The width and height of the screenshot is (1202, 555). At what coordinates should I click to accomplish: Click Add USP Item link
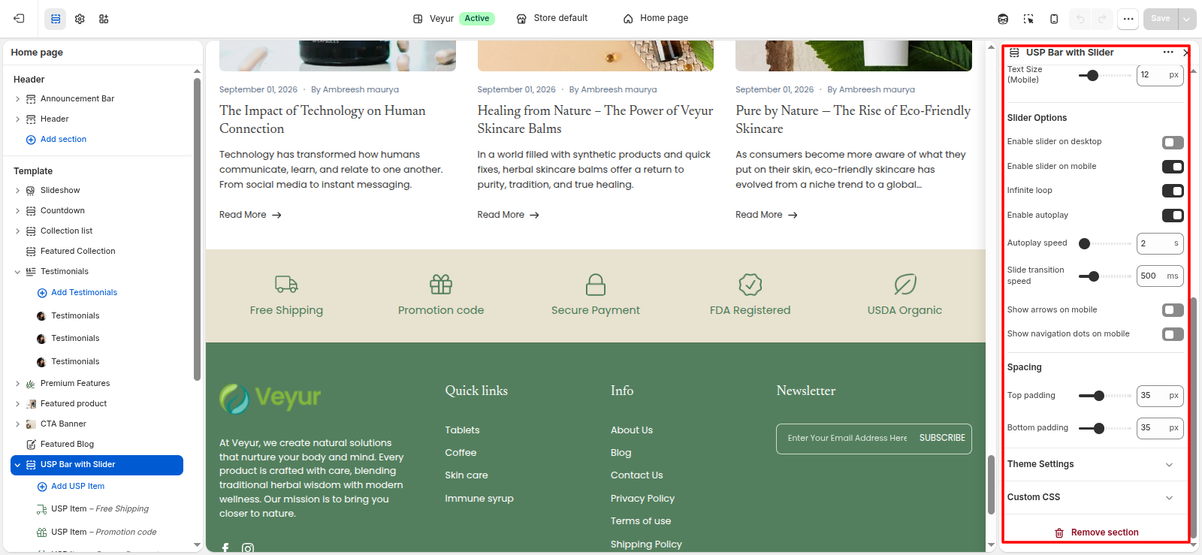click(71, 487)
